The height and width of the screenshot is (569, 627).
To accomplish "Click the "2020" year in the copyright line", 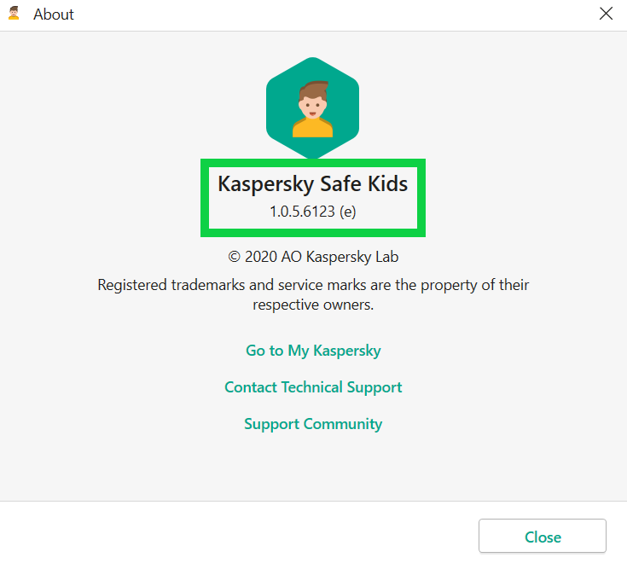I will point(262,257).
